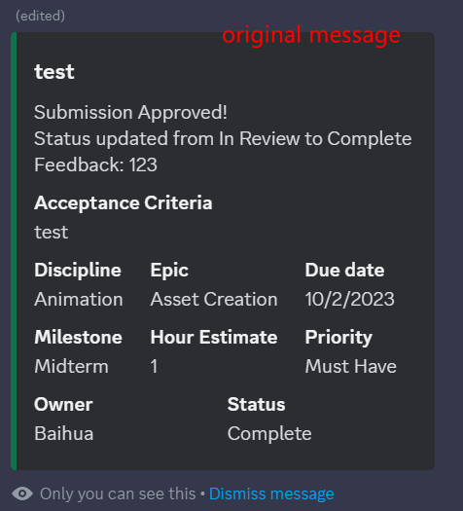Click the 'Complete' status value
Screen dimensions: 463x511
pos(269,434)
